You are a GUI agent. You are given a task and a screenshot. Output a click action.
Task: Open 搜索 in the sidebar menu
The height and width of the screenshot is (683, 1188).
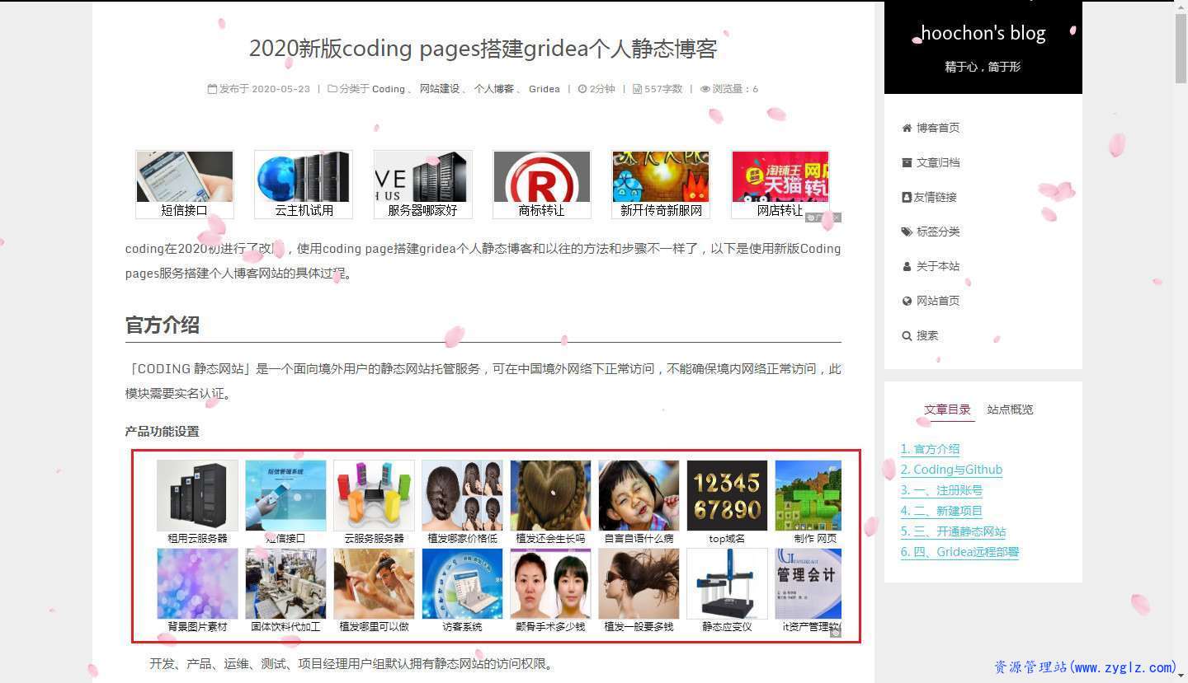tap(927, 335)
